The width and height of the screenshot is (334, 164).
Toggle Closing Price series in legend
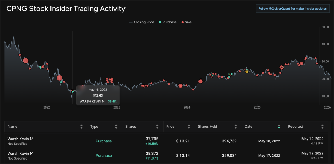coord(142,22)
